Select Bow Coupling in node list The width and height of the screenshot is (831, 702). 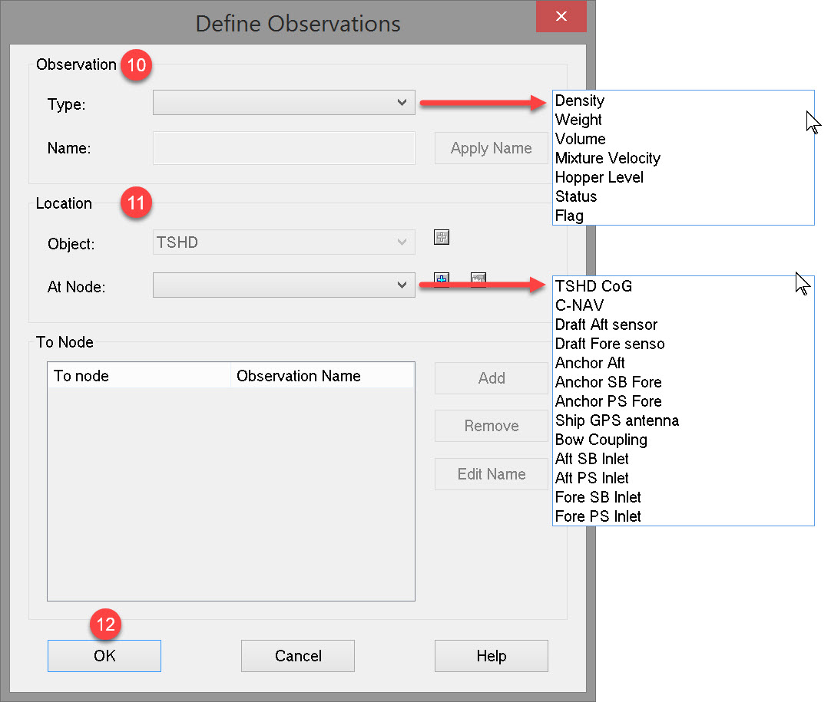tap(601, 440)
